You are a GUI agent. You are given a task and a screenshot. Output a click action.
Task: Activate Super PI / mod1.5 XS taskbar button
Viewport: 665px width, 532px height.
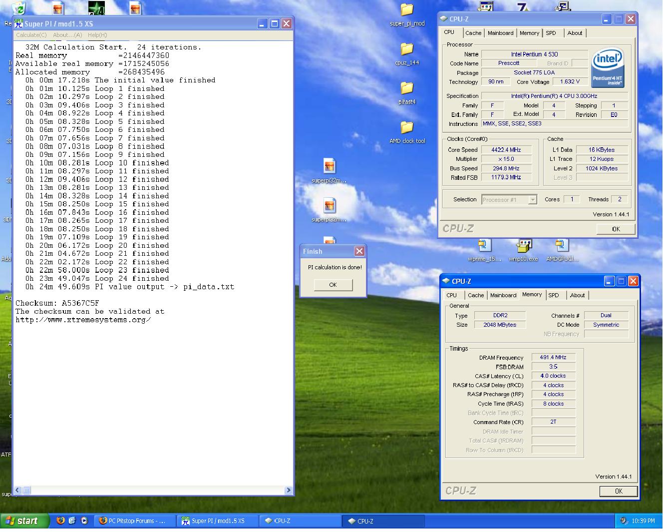[217, 521]
